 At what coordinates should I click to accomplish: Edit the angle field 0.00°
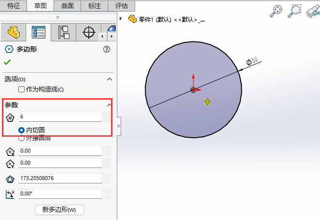coord(60,194)
